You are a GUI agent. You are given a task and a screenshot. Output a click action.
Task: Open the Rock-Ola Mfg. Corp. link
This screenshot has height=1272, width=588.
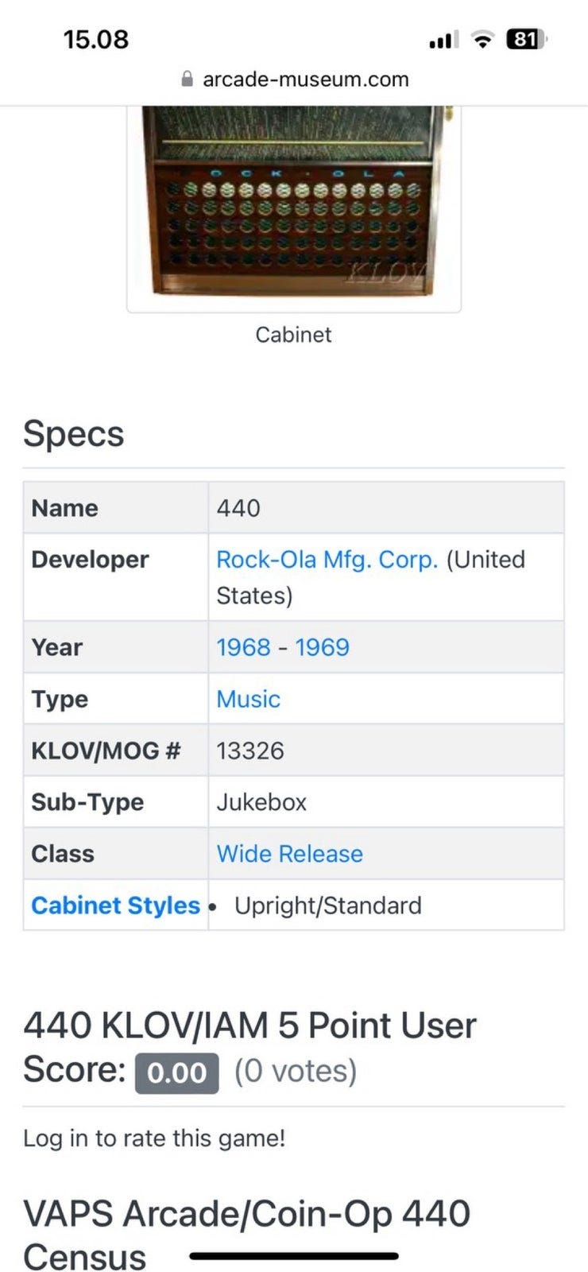(327, 560)
